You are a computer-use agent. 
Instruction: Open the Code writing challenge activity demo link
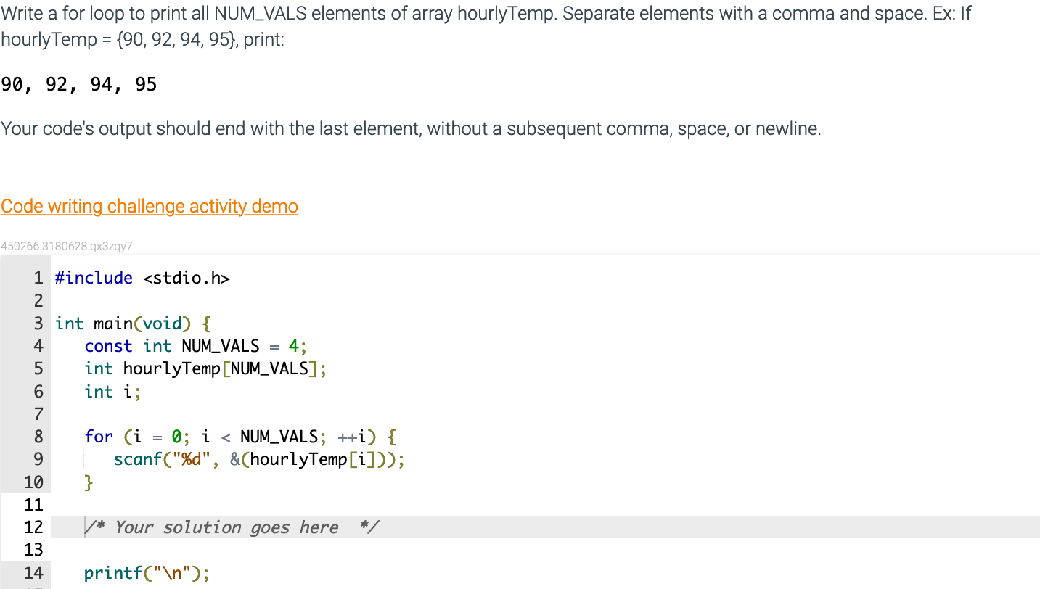pyautogui.click(x=150, y=207)
